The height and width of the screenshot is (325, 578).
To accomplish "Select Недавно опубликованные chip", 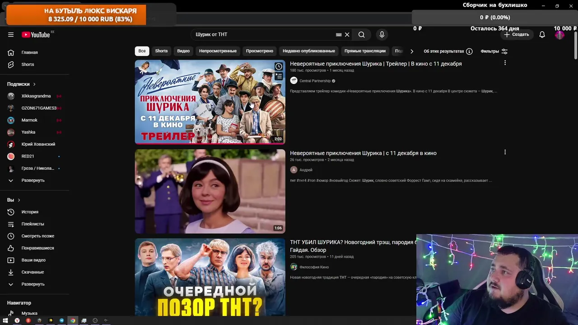I will [309, 51].
